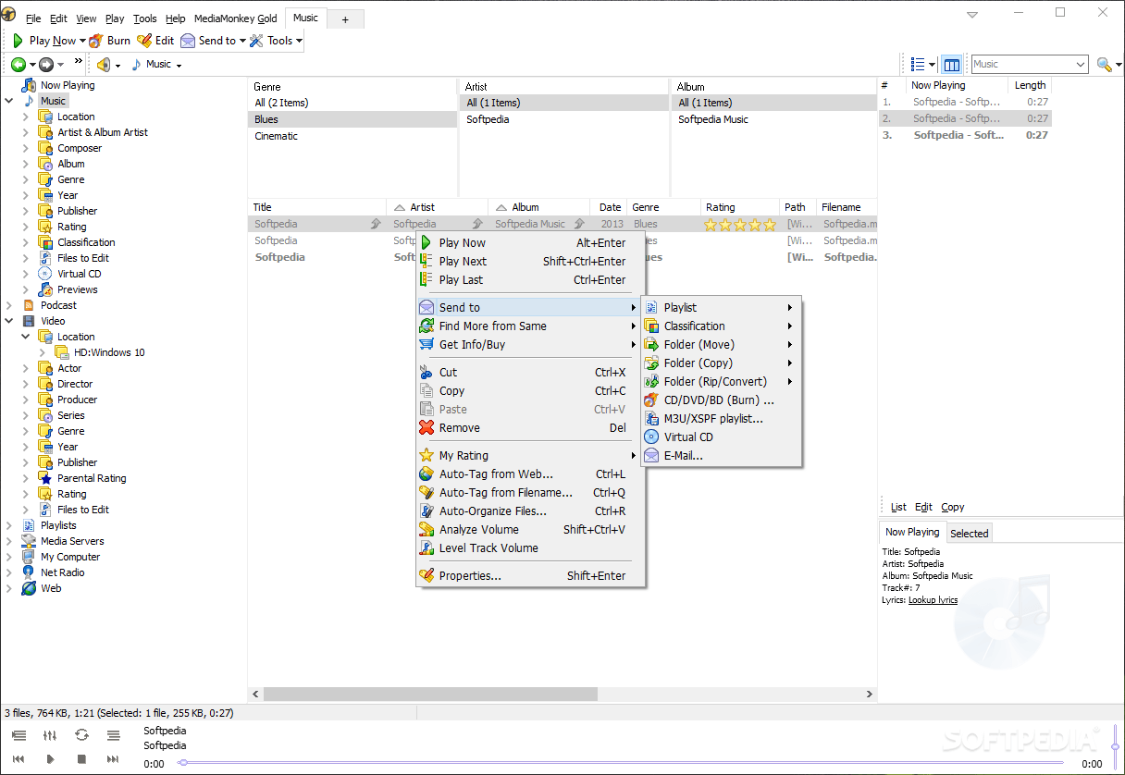
Task: Expand the HD:Windows 10 node
Action: pos(43,352)
